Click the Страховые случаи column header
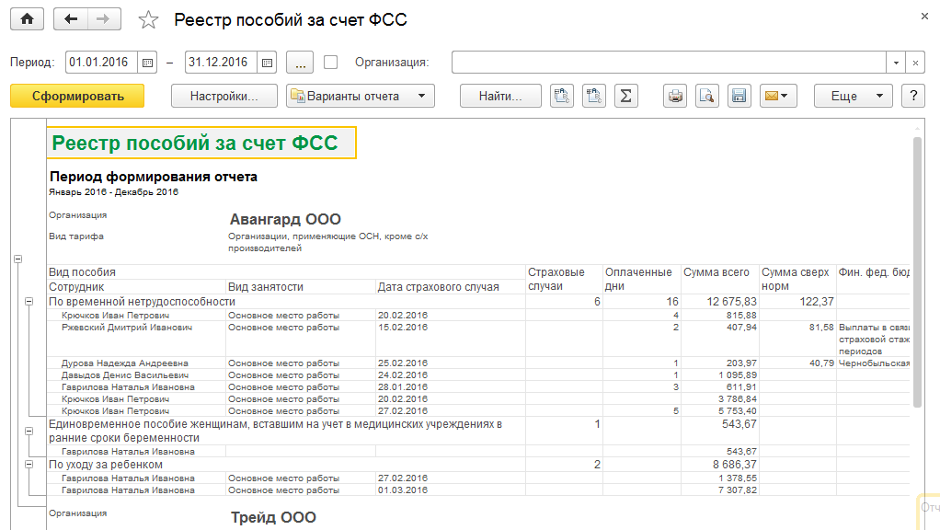940x530 pixels. [x=564, y=280]
